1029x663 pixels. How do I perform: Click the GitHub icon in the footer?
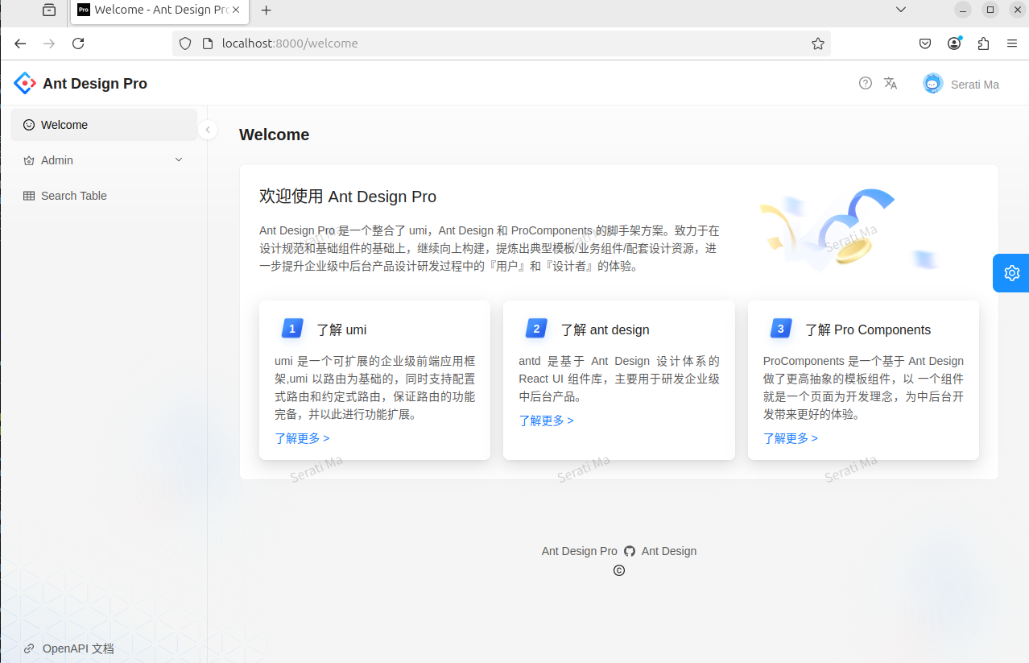point(630,551)
